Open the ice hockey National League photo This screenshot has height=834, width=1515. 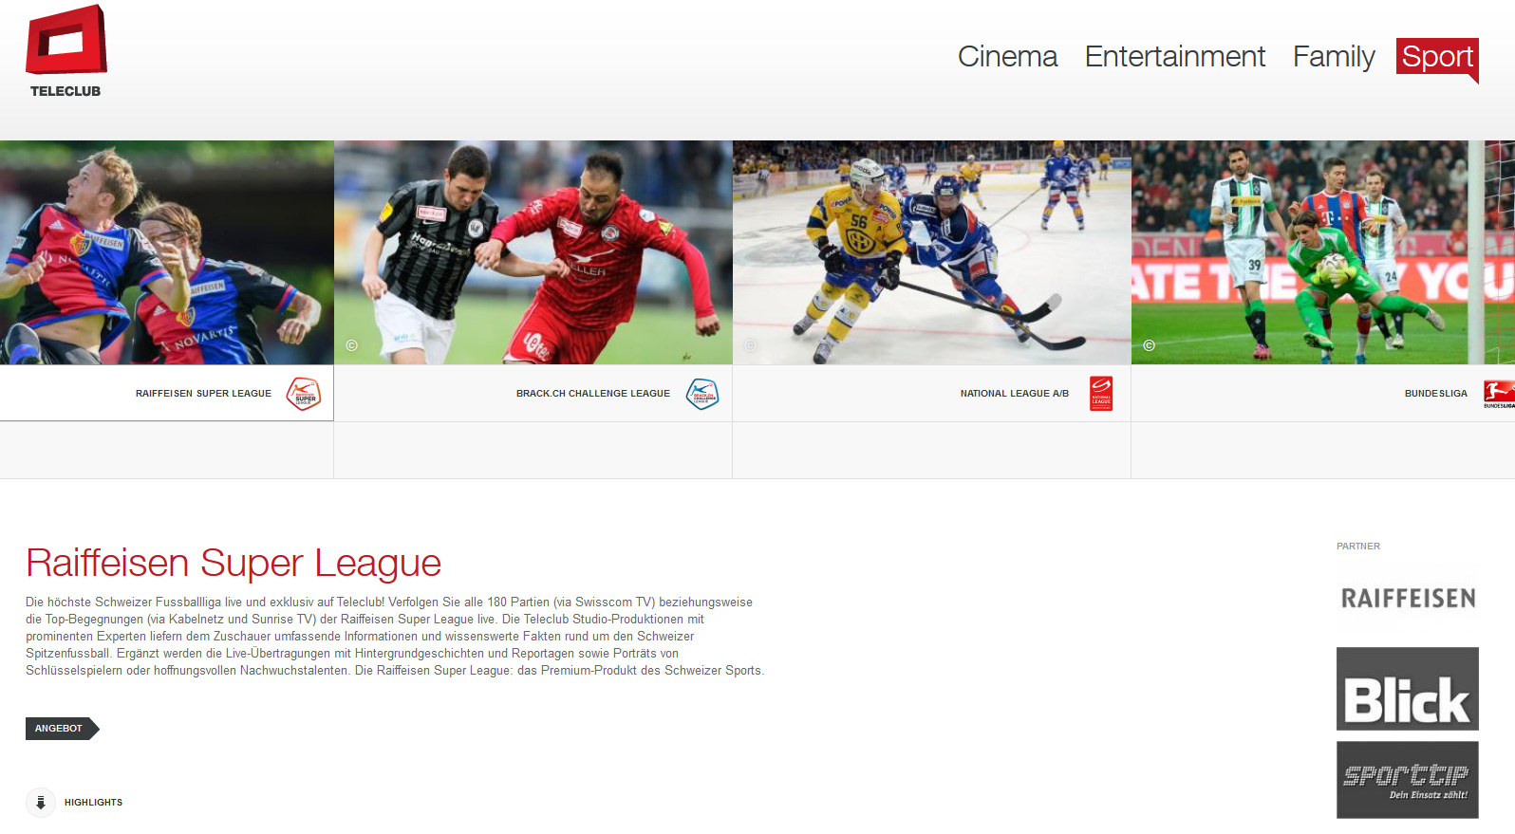[932, 252]
